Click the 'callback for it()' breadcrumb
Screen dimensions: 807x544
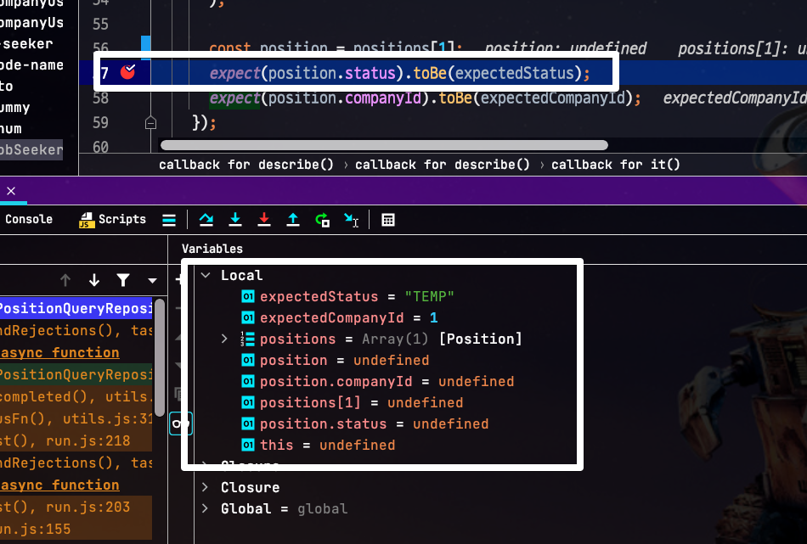click(616, 165)
